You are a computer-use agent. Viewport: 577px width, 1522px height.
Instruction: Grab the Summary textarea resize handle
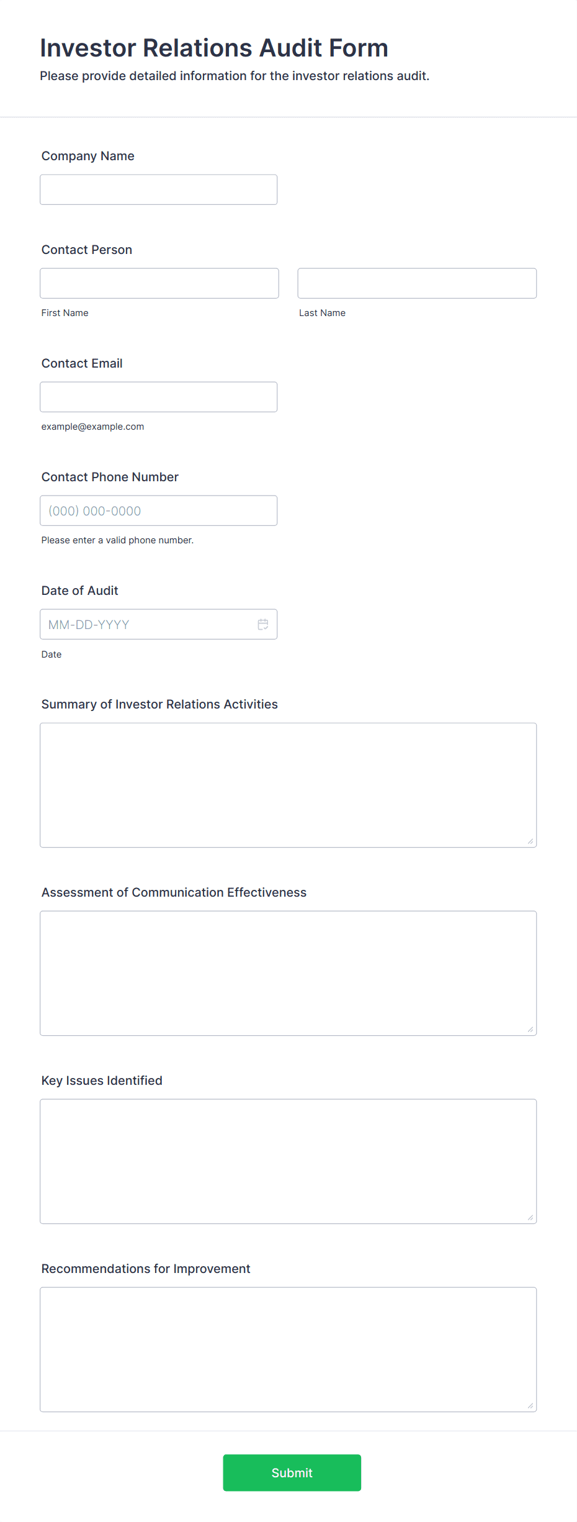tap(530, 841)
